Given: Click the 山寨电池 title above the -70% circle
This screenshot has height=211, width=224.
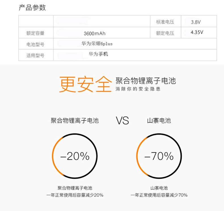Looking at the screenshot, I should (x=159, y=120).
